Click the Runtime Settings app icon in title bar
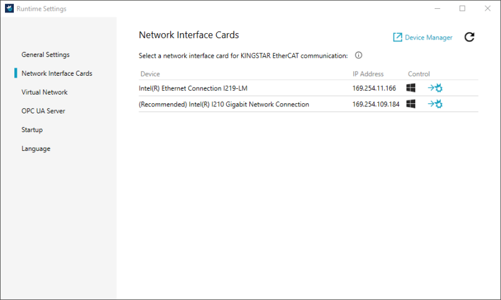 tap(9, 9)
